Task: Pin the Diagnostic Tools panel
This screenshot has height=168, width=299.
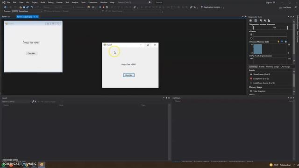Action: [x=291, y=17]
